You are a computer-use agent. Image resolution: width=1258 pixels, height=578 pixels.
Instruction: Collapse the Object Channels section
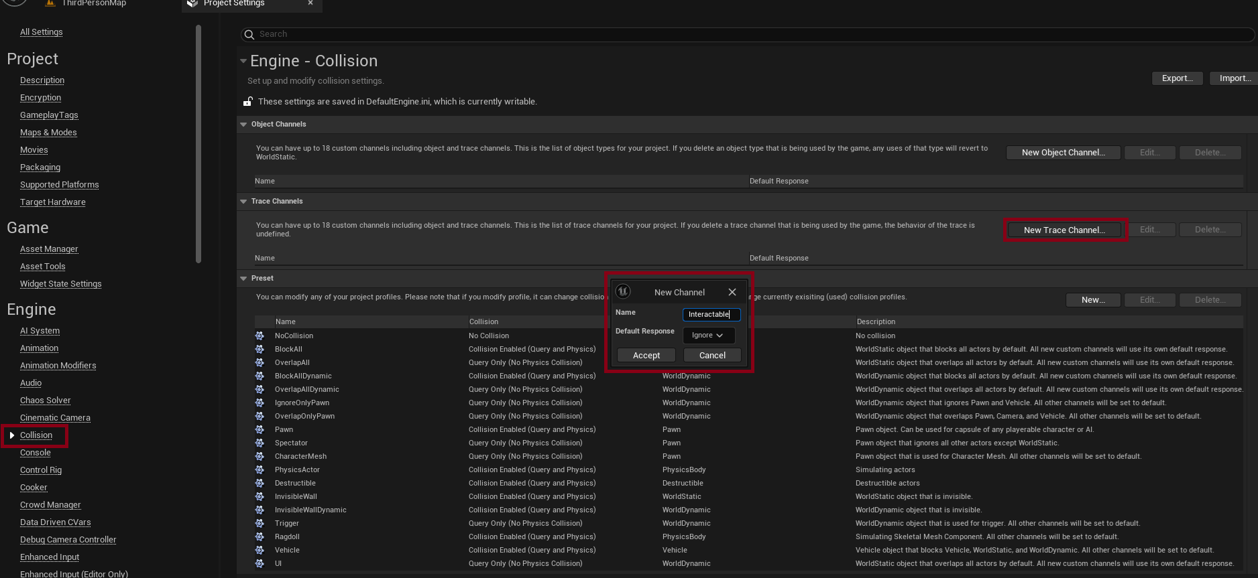[243, 125]
